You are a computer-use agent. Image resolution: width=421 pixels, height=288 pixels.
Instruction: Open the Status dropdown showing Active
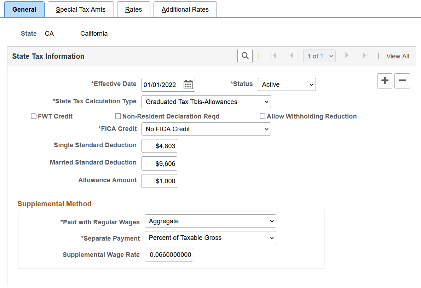click(287, 84)
